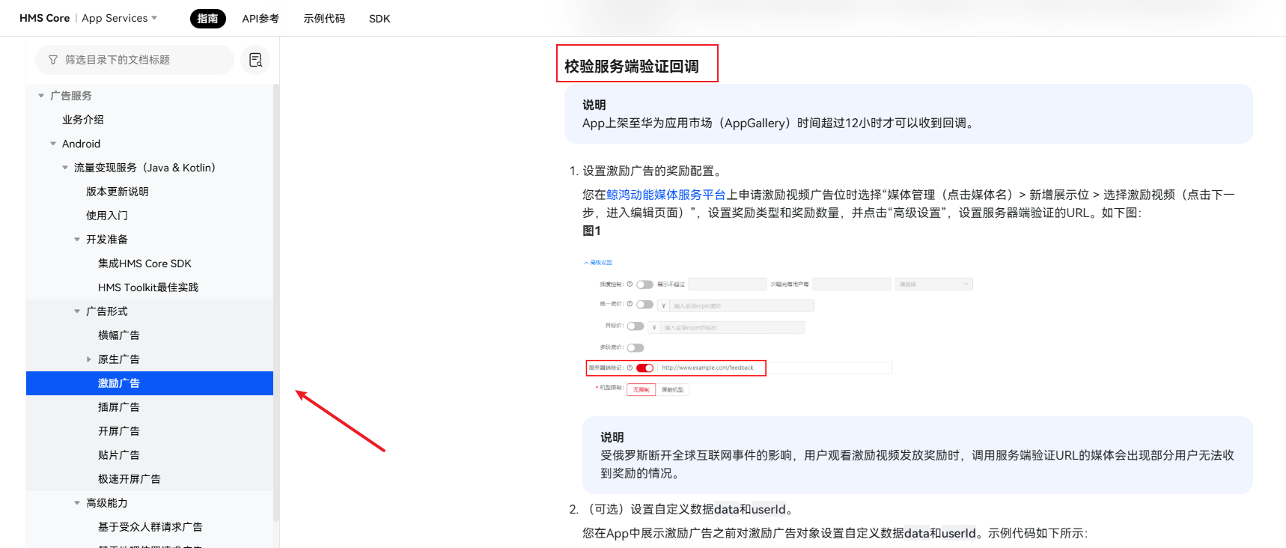Open the 极速开屏广告 page
The height and width of the screenshot is (548, 1286).
click(129, 479)
